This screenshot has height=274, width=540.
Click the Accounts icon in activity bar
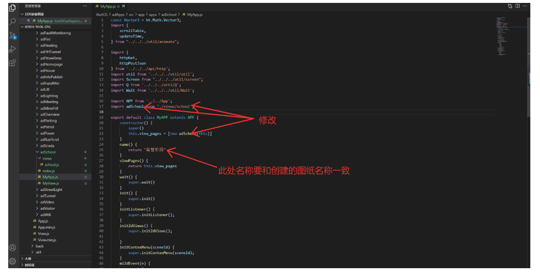13,247
